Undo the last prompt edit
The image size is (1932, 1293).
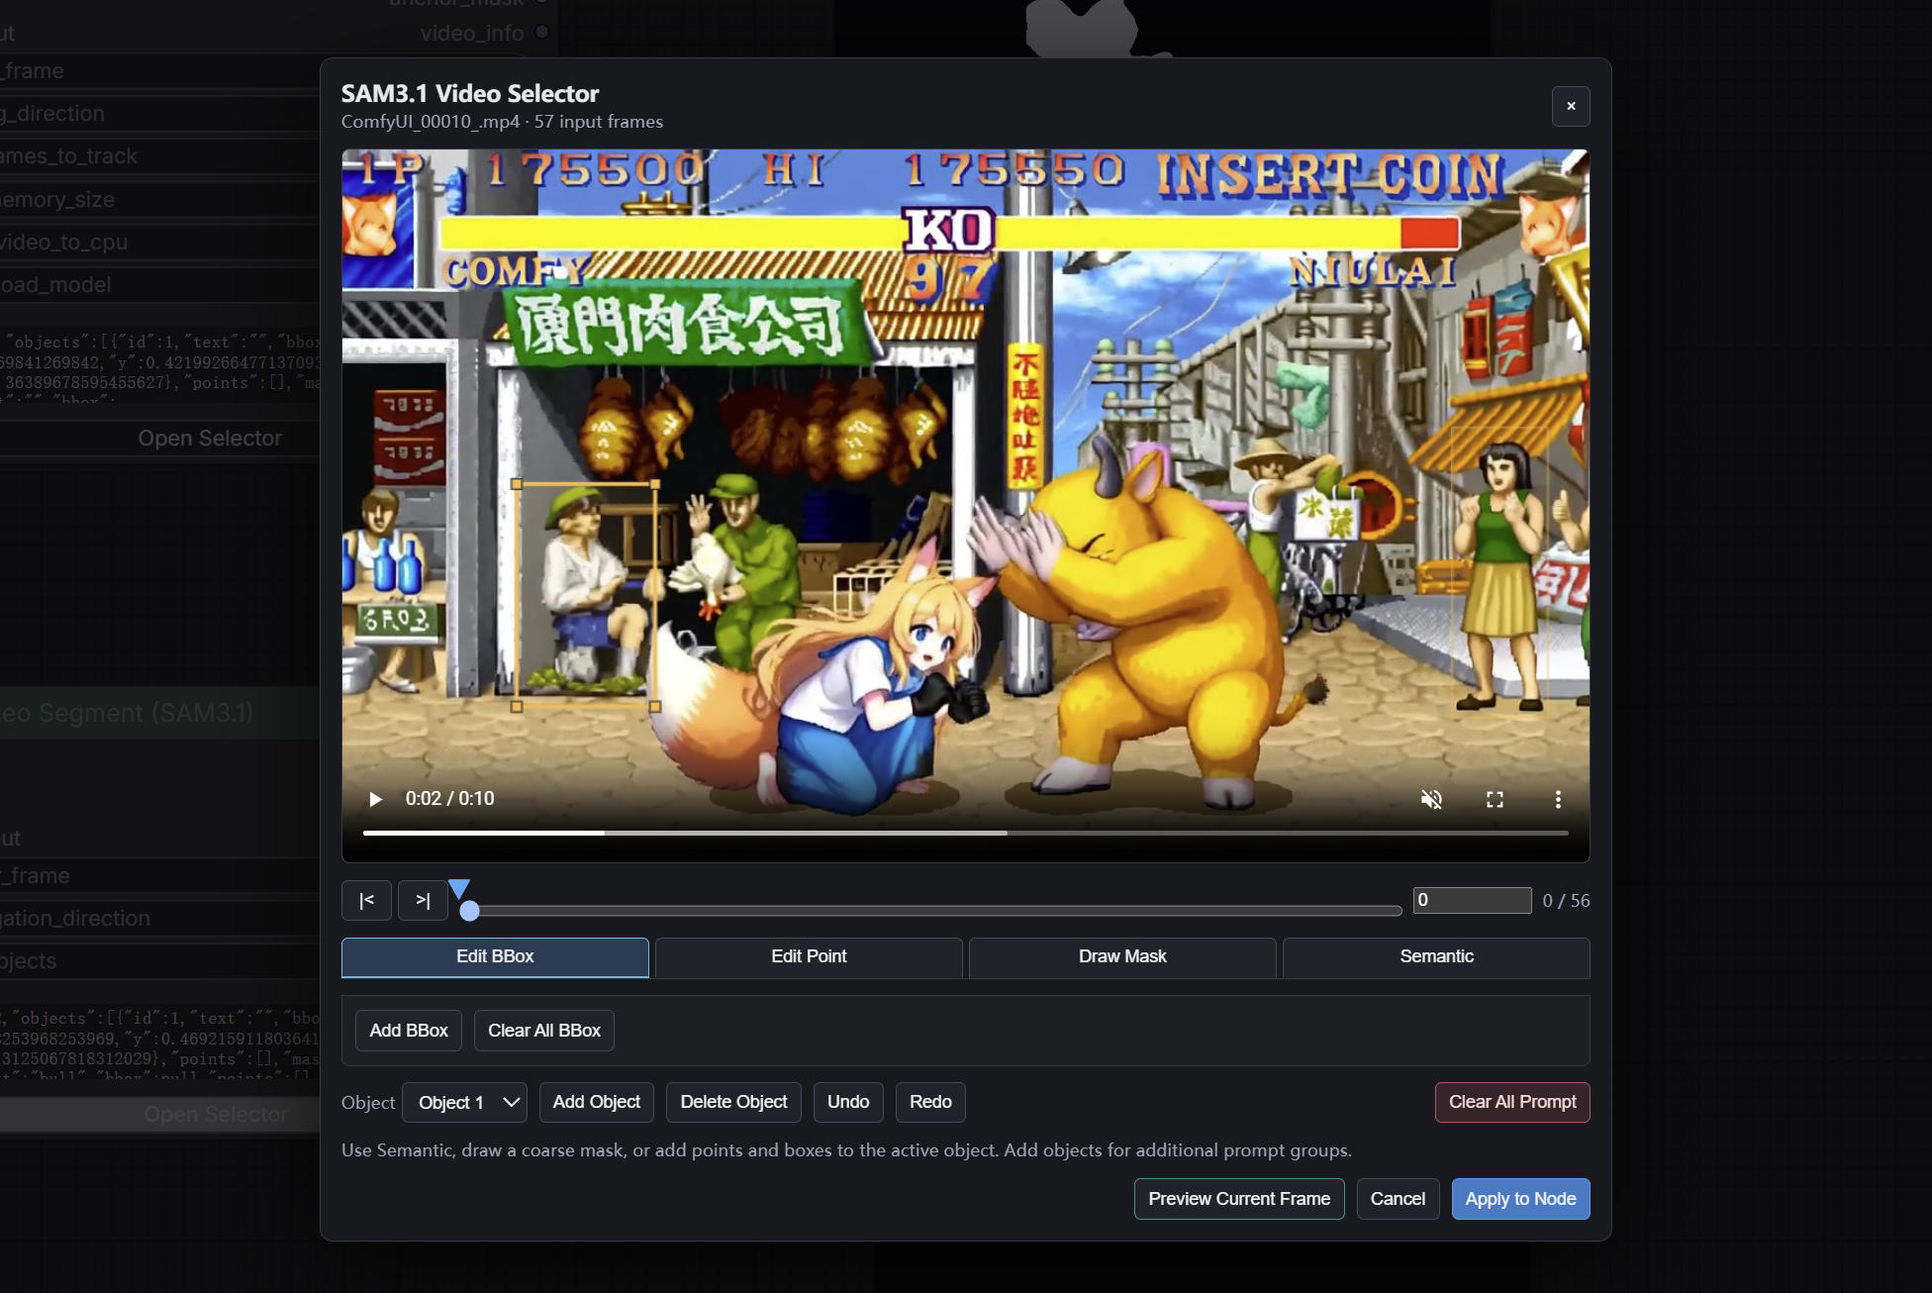click(x=848, y=1102)
